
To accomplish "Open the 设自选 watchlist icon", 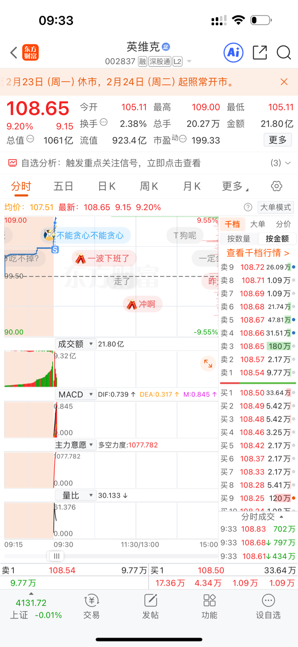I will (x=268, y=606).
